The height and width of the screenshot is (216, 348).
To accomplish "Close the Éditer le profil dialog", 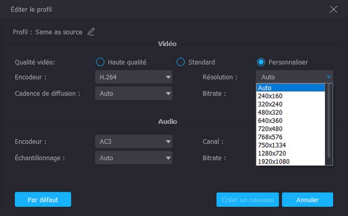I will [333, 10].
